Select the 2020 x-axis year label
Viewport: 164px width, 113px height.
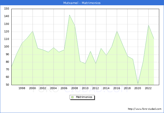pos(138,88)
